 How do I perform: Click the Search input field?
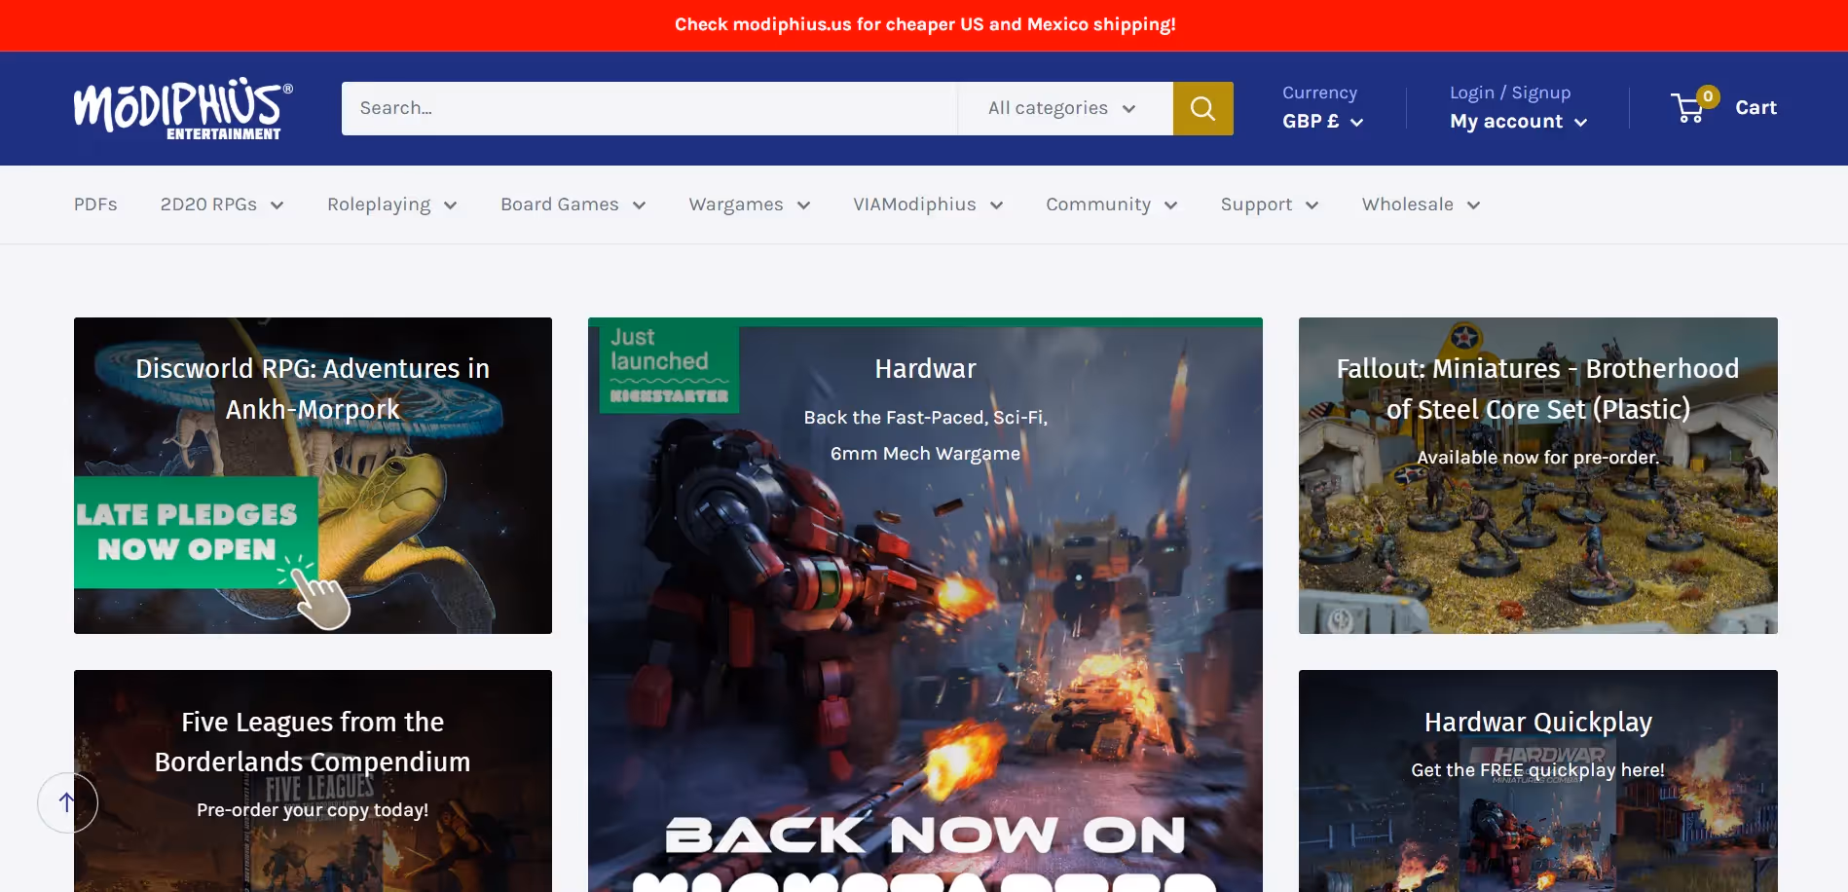point(649,108)
